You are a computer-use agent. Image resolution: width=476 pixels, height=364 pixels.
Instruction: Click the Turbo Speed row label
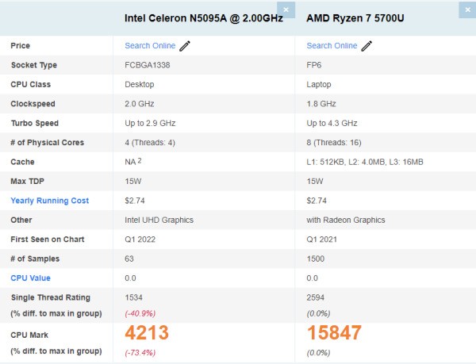(35, 123)
